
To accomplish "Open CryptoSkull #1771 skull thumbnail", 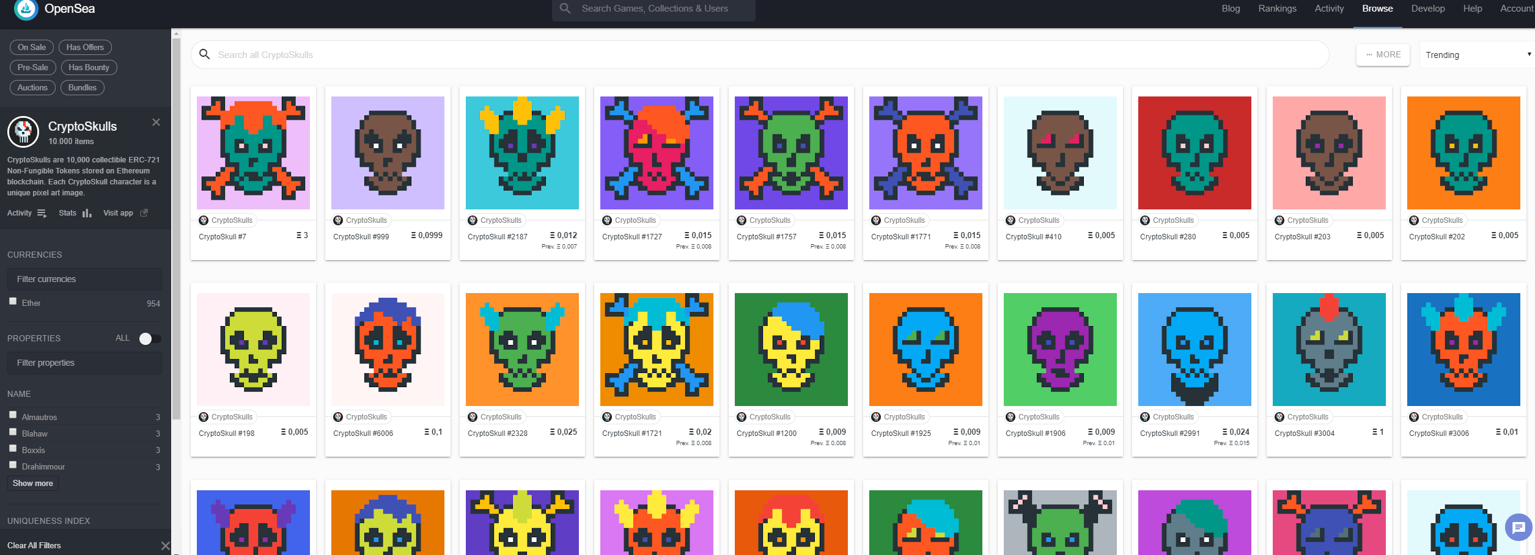I will [926, 153].
